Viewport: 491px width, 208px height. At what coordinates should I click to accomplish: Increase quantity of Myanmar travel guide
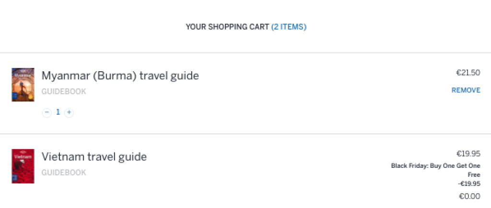click(x=69, y=112)
